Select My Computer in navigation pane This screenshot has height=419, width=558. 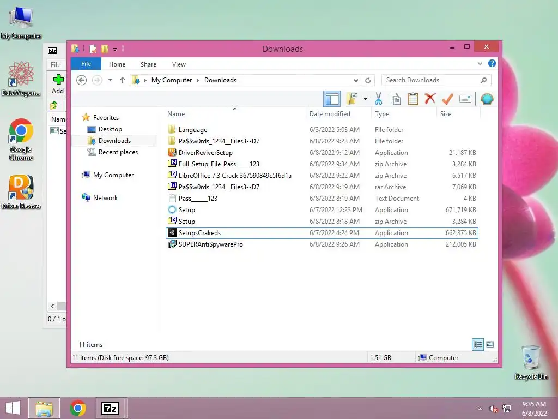click(x=113, y=175)
